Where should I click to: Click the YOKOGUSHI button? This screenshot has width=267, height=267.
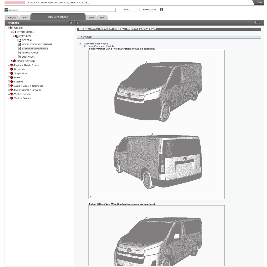149,9
